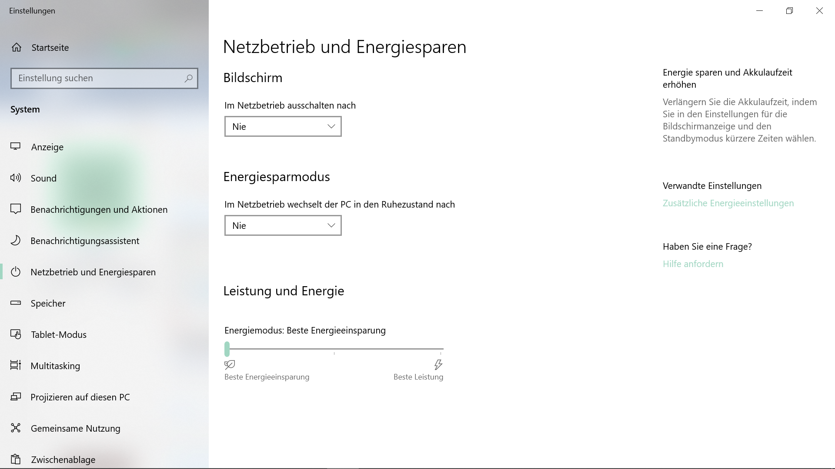The width and height of the screenshot is (835, 469).
Task: Select Projizieren auf diesen PC
Action: (x=80, y=397)
